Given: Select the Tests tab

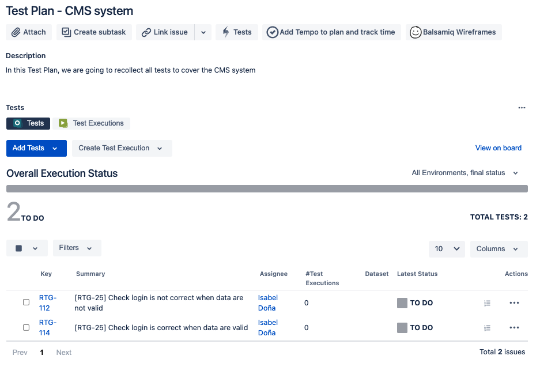Looking at the screenshot, I should coord(28,123).
